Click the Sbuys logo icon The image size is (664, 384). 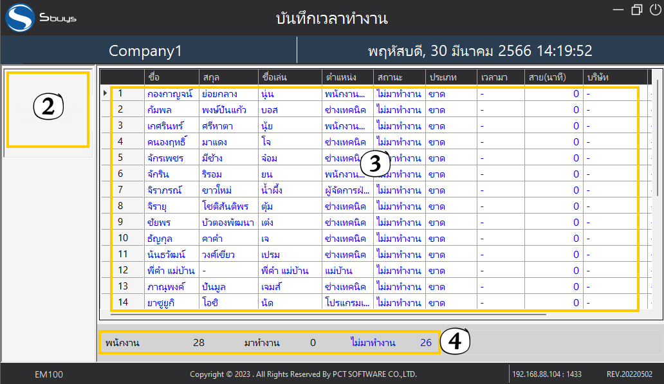click(x=20, y=17)
